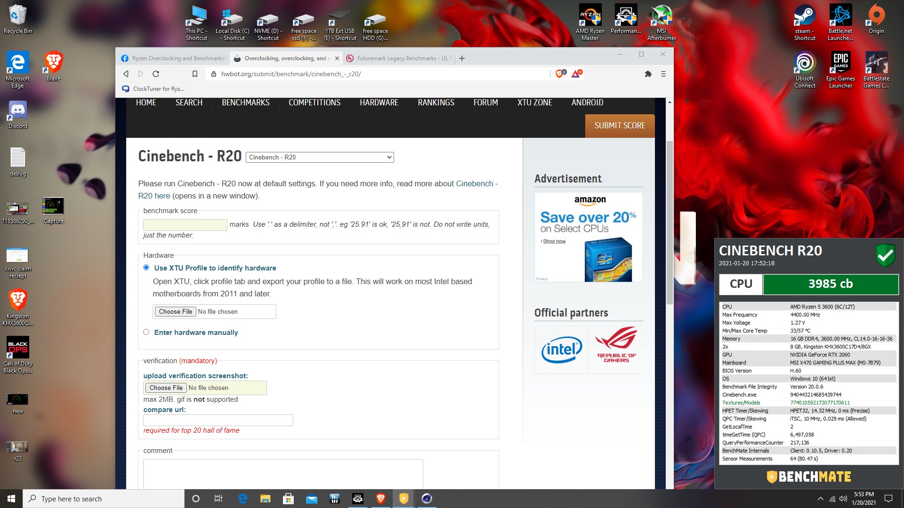904x508 pixels.
Task: Close the active Overclocking tab
Action: point(337,58)
